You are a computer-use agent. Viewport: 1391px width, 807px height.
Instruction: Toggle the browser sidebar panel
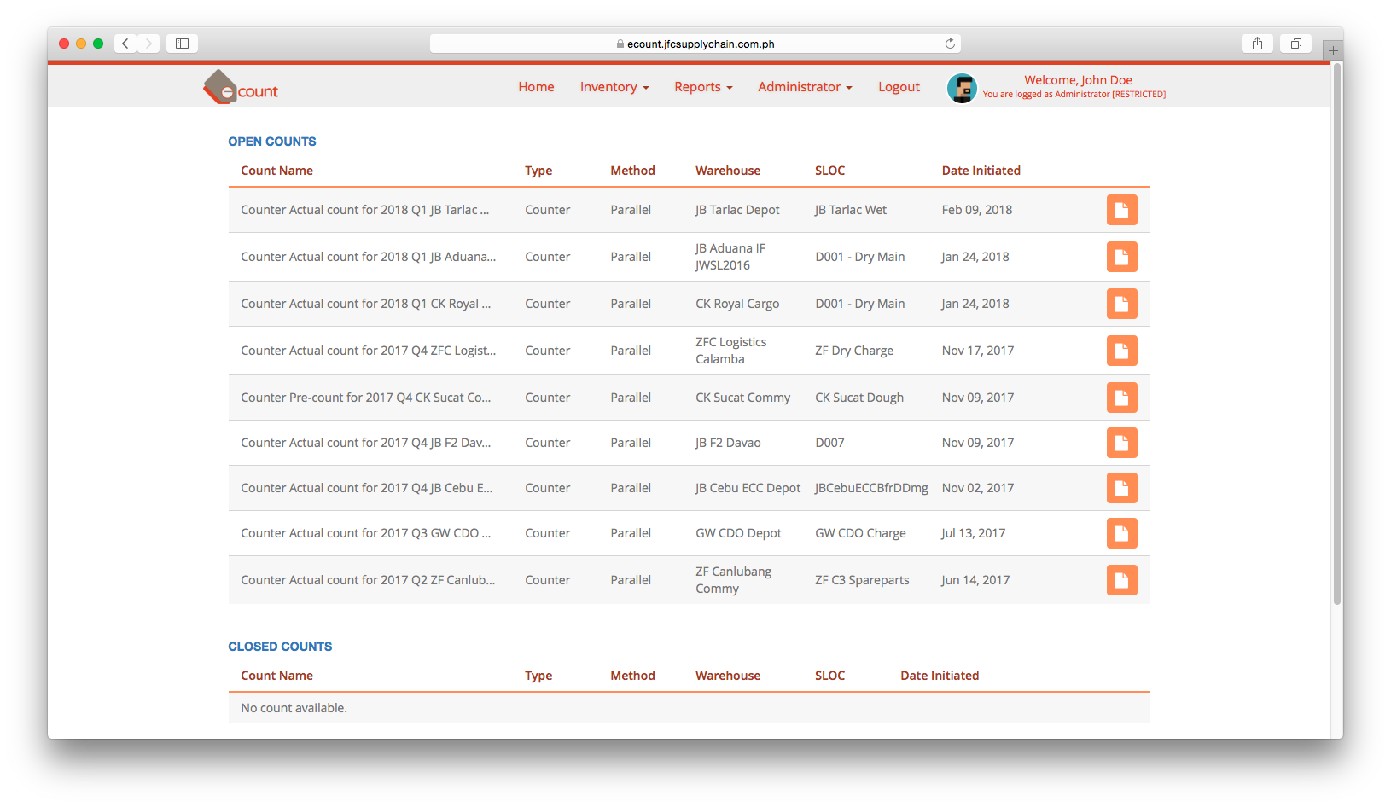[182, 43]
